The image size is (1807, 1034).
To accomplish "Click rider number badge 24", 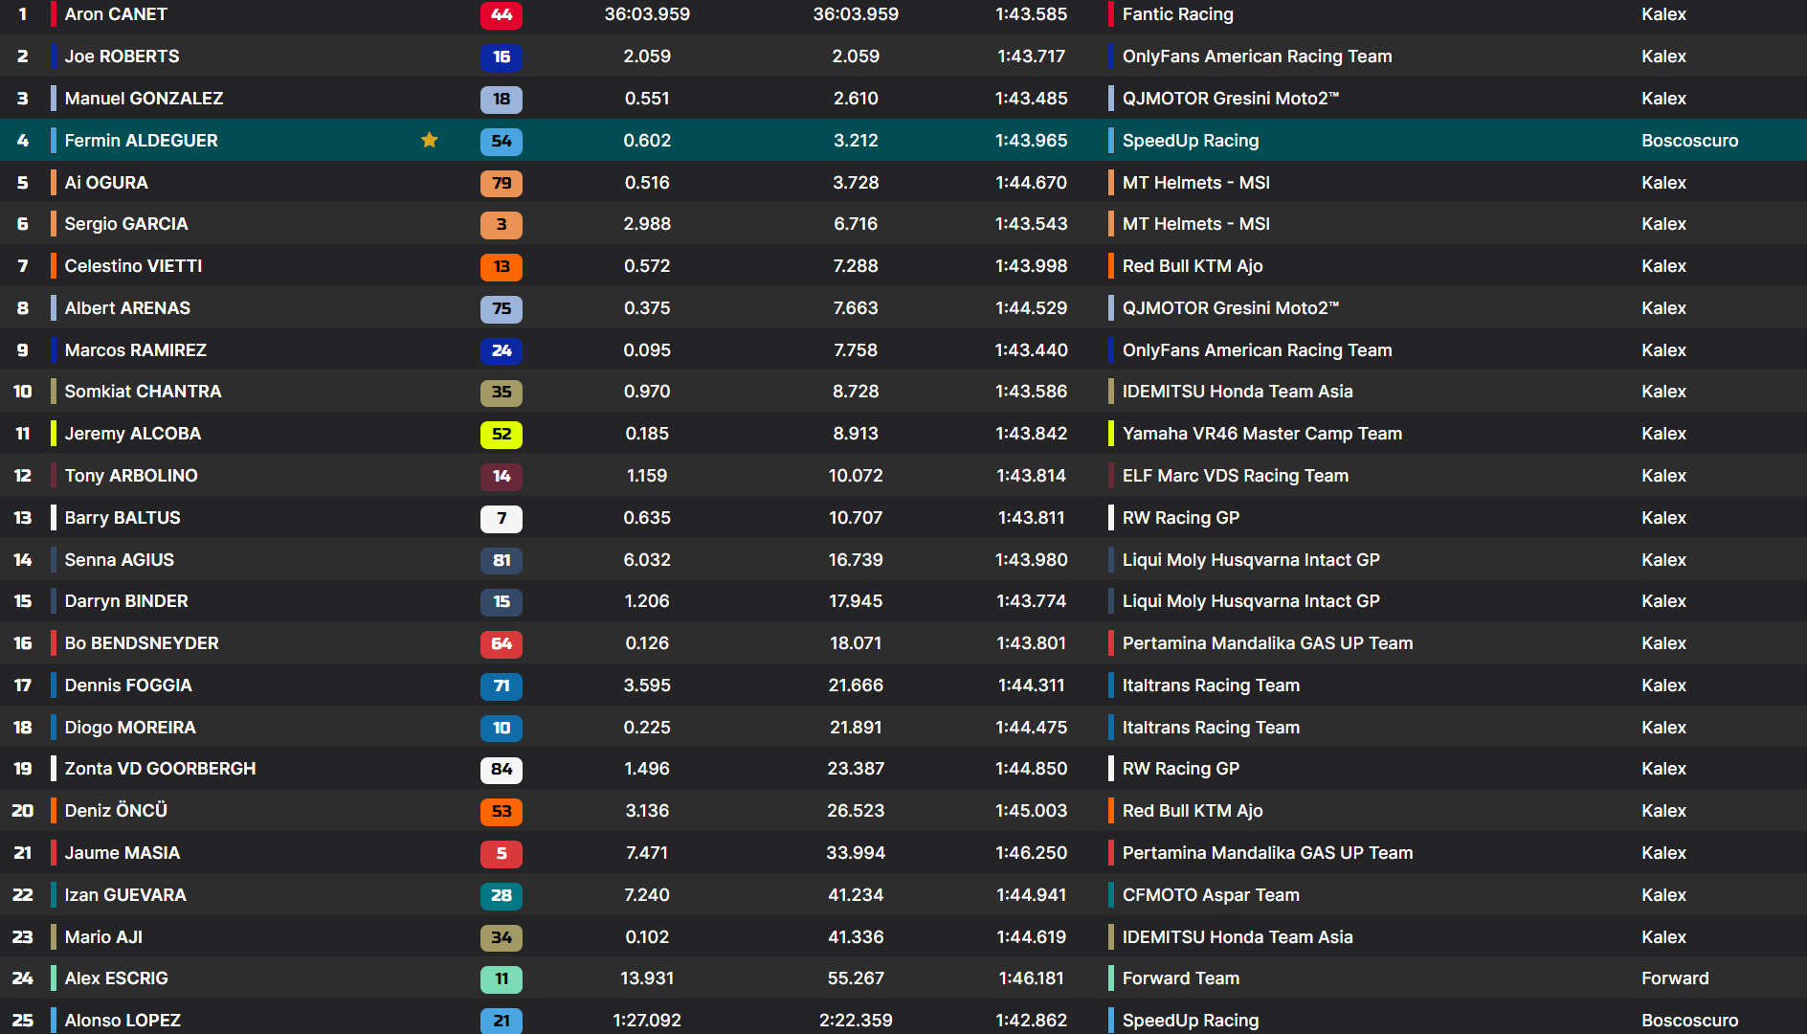I will click(502, 350).
